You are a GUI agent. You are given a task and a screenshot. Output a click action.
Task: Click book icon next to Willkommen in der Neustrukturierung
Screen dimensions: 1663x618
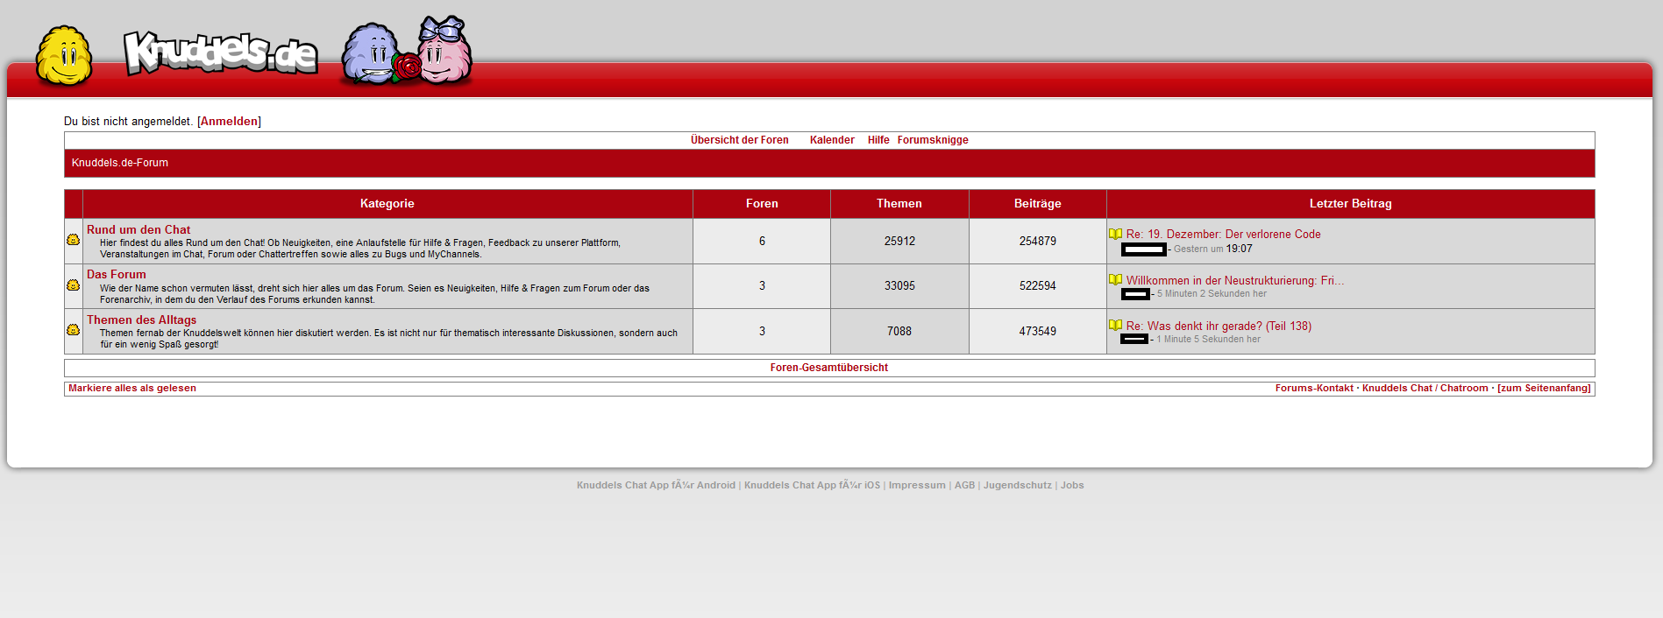[1115, 280]
